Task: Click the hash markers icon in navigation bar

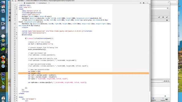Action: 147,3
